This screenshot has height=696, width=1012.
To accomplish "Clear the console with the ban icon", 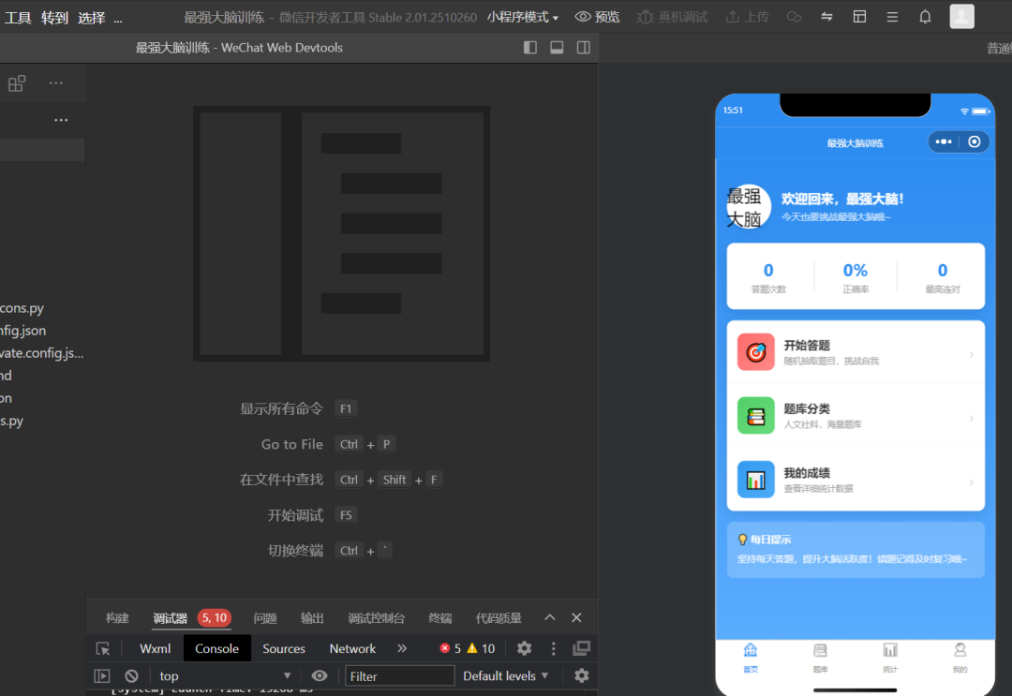I will coord(132,676).
